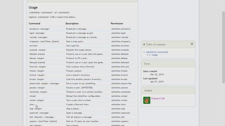Click "Possess a user. [UNTESTED]" text
The height and width of the screenshot is (126, 225).
click(79, 88)
